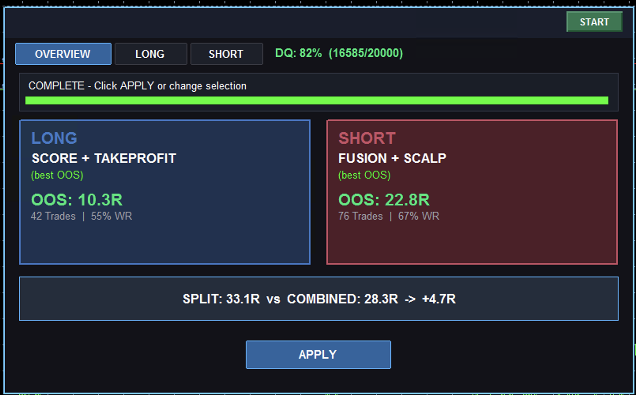Image resolution: width=636 pixels, height=395 pixels.
Task: Click the SCORE + TAKEPROFIT strategy name
Action: (x=104, y=158)
